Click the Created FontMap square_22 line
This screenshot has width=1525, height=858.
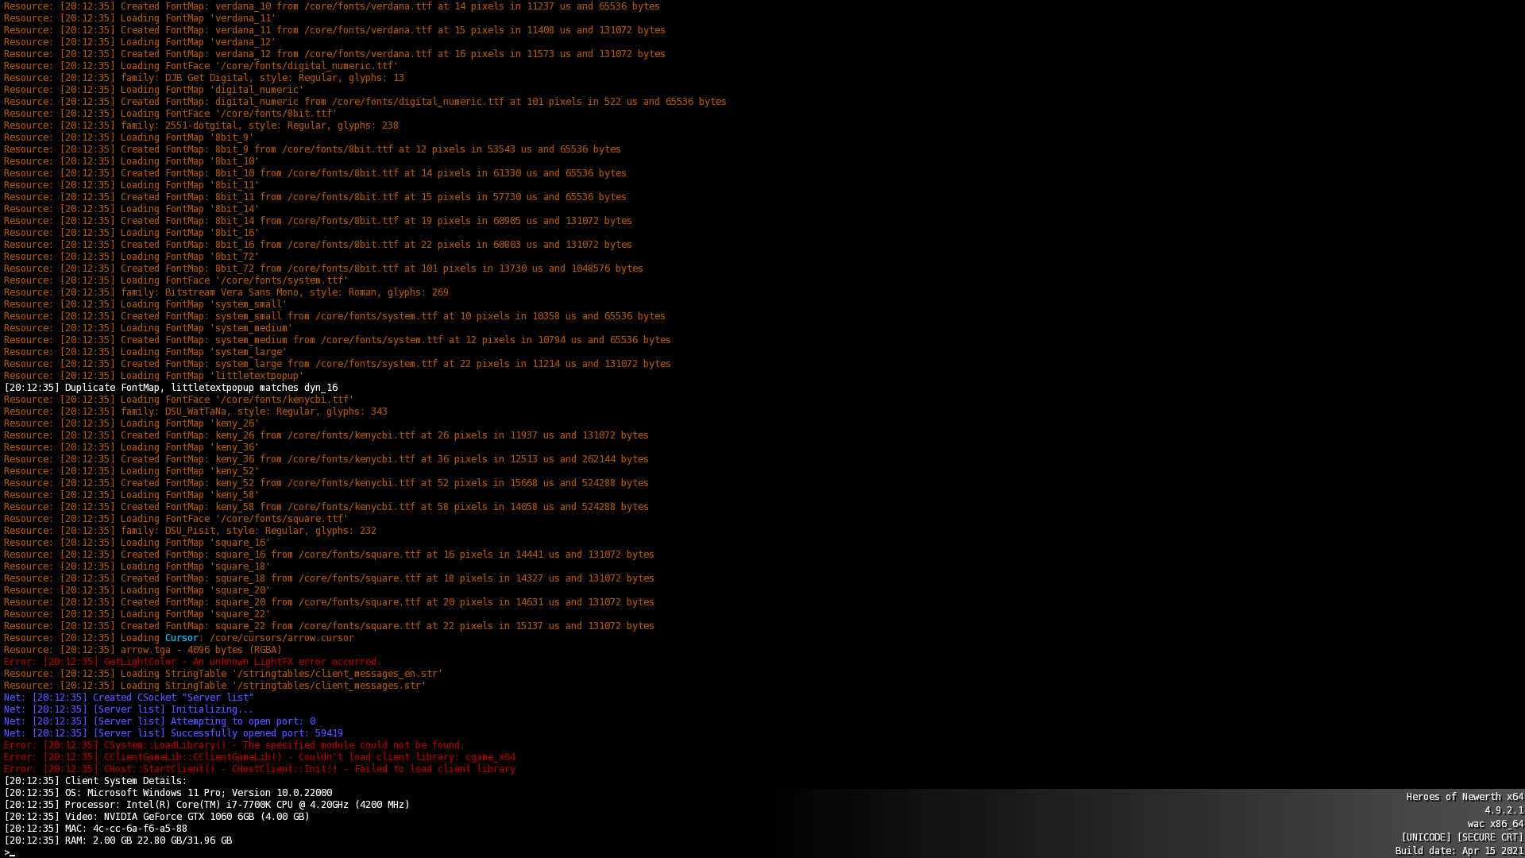pos(329,626)
